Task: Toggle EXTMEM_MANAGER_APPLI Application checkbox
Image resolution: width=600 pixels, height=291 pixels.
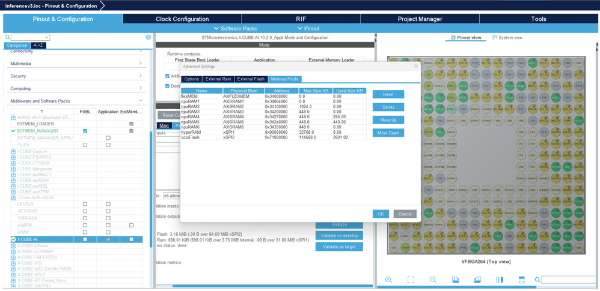Action: [x=108, y=137]
